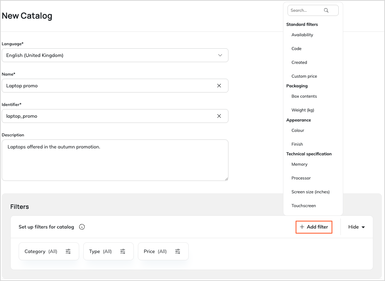Click the New Catalog page title

27,16
